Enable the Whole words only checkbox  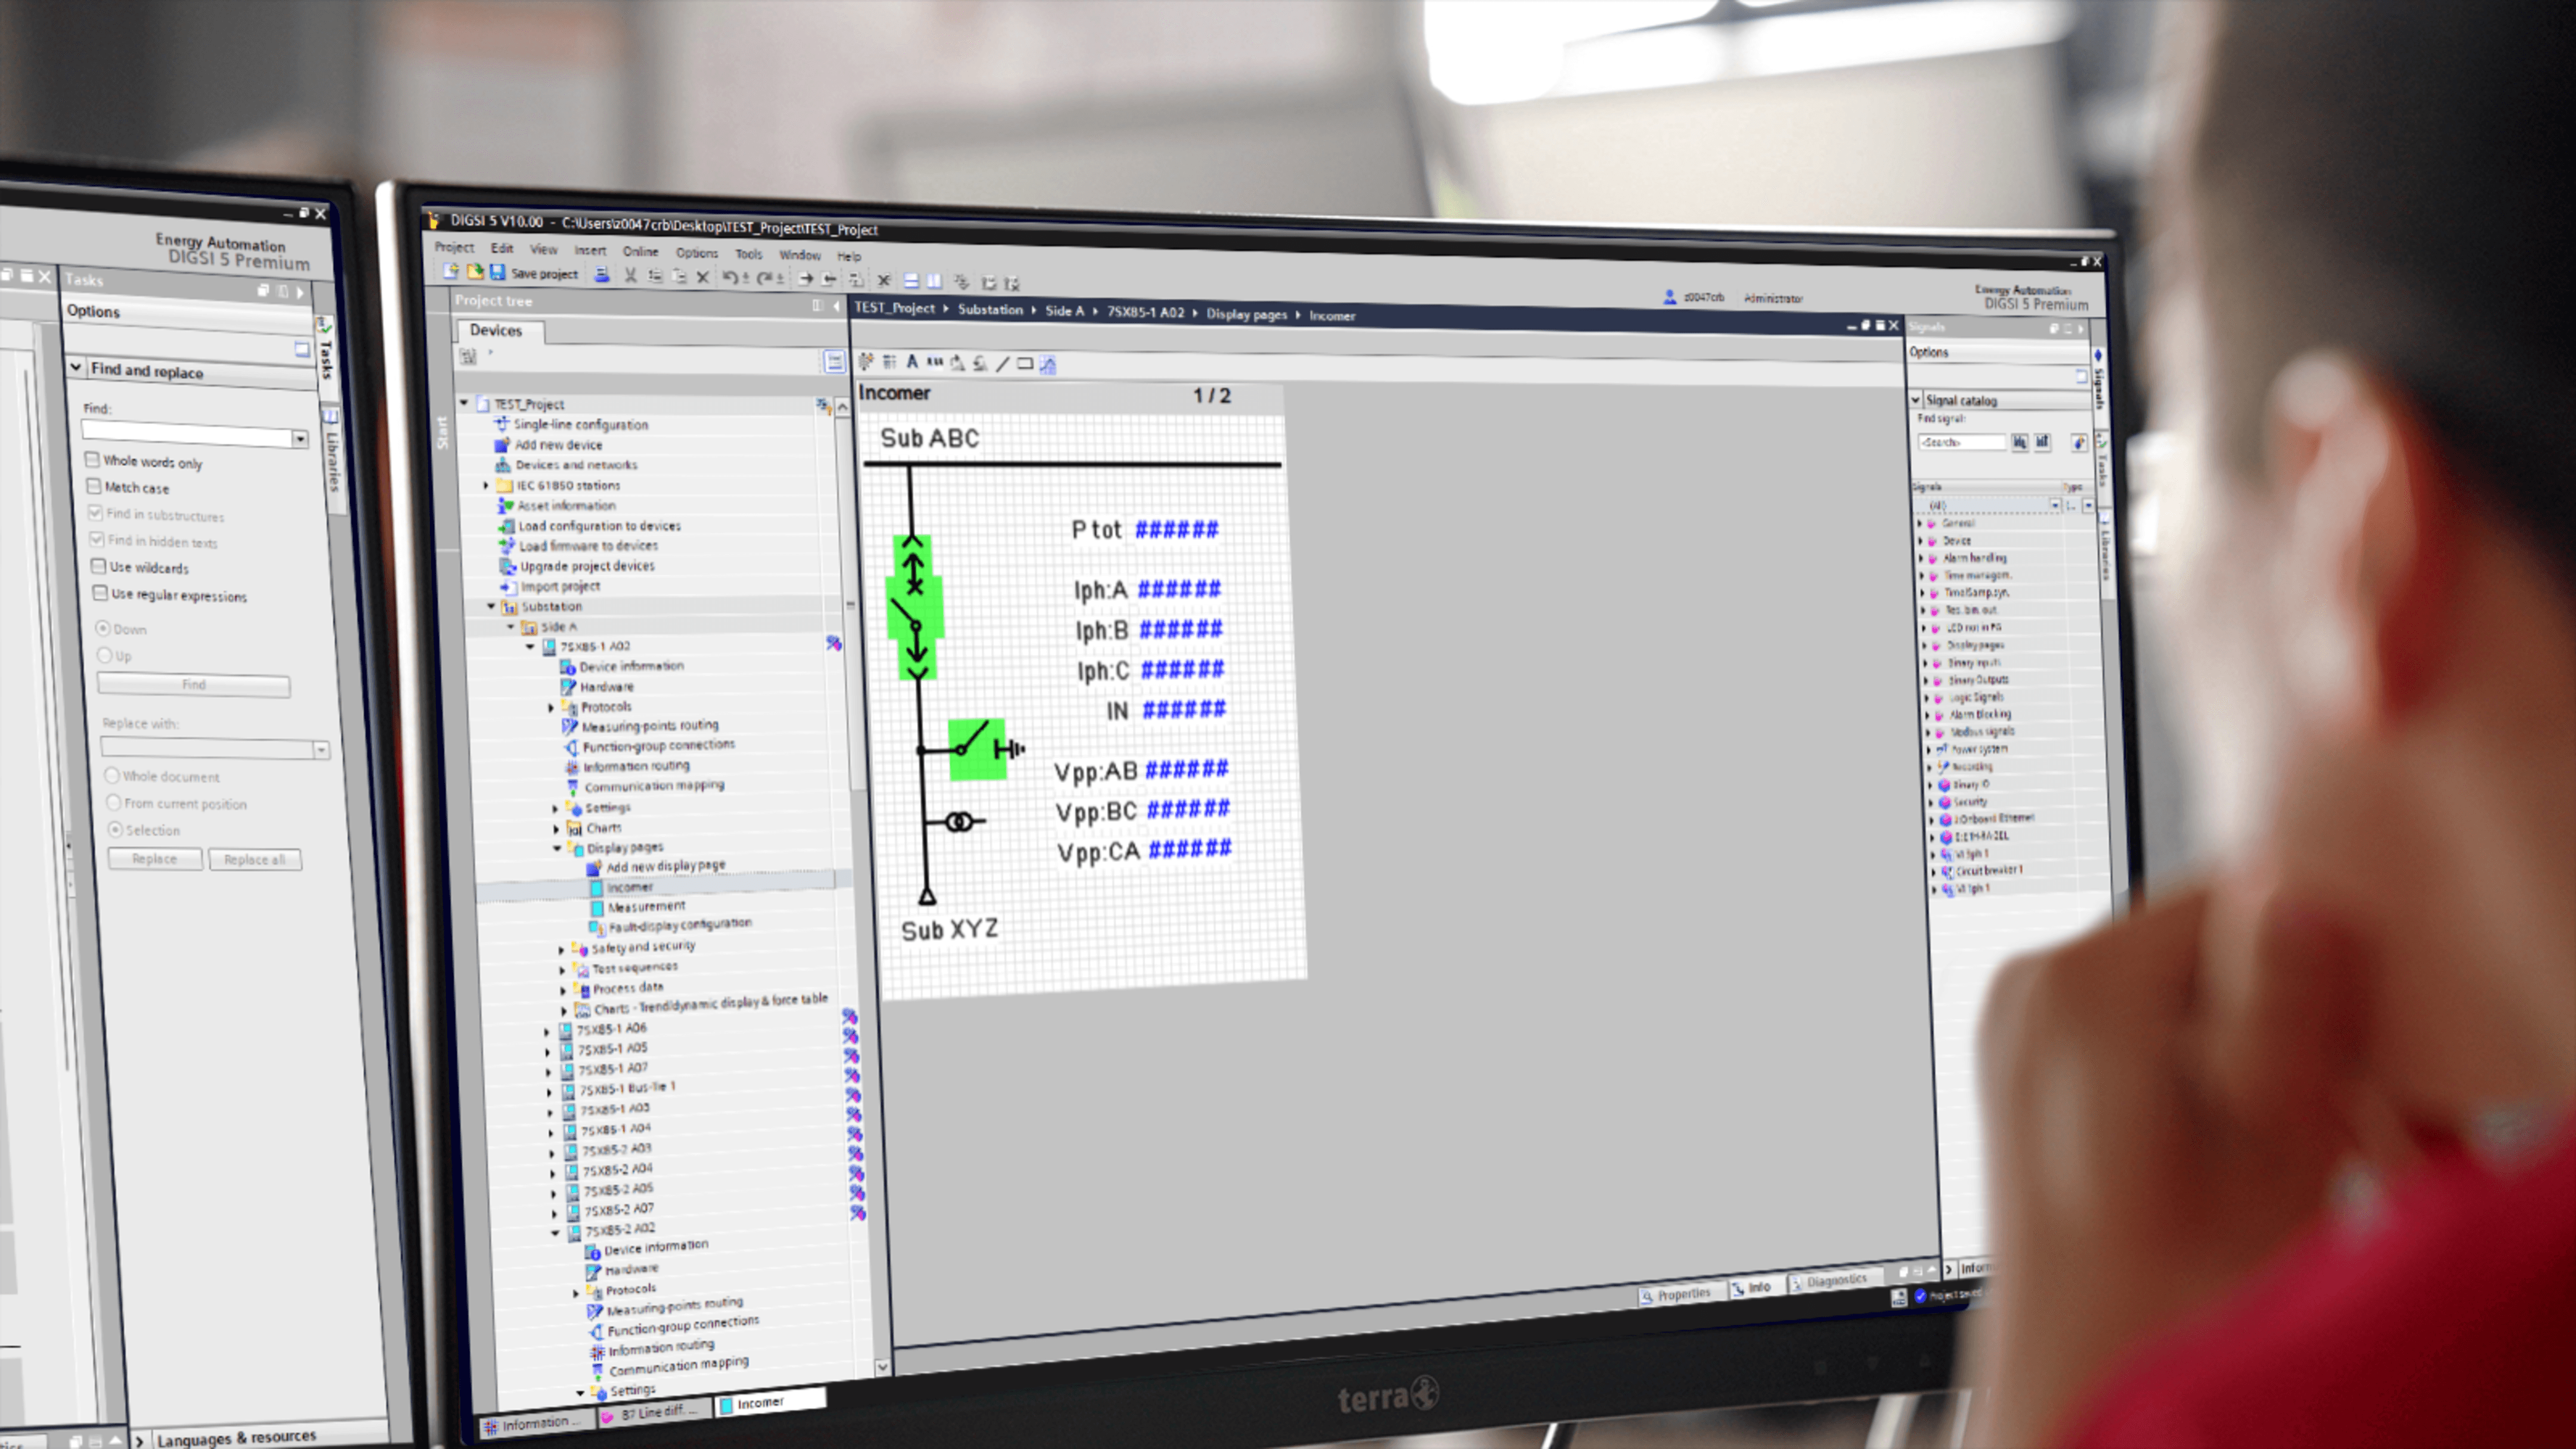92,459
